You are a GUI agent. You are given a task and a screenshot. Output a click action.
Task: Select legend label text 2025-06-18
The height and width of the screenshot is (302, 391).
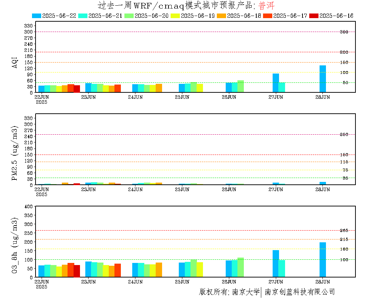click(x=244, y=16)
